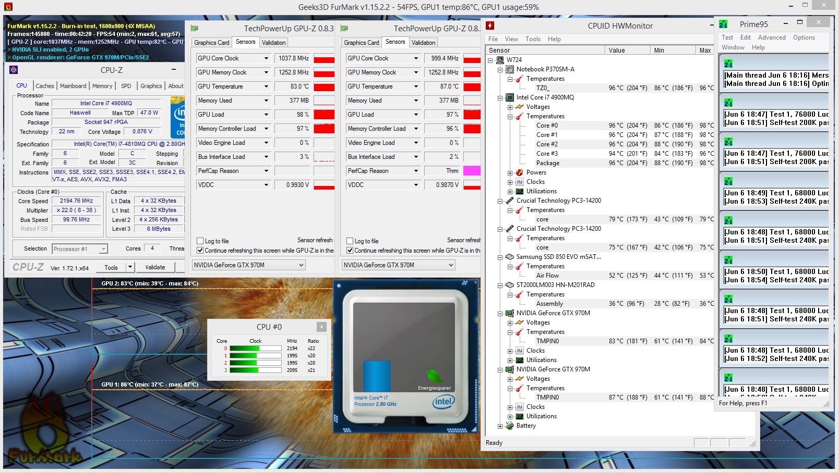Click the Value column header in HWMonitor
The width and height of the screenshot is (839, 473).
click(628, 51)
